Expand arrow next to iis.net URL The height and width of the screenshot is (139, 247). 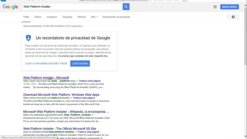tap(76, 132)
